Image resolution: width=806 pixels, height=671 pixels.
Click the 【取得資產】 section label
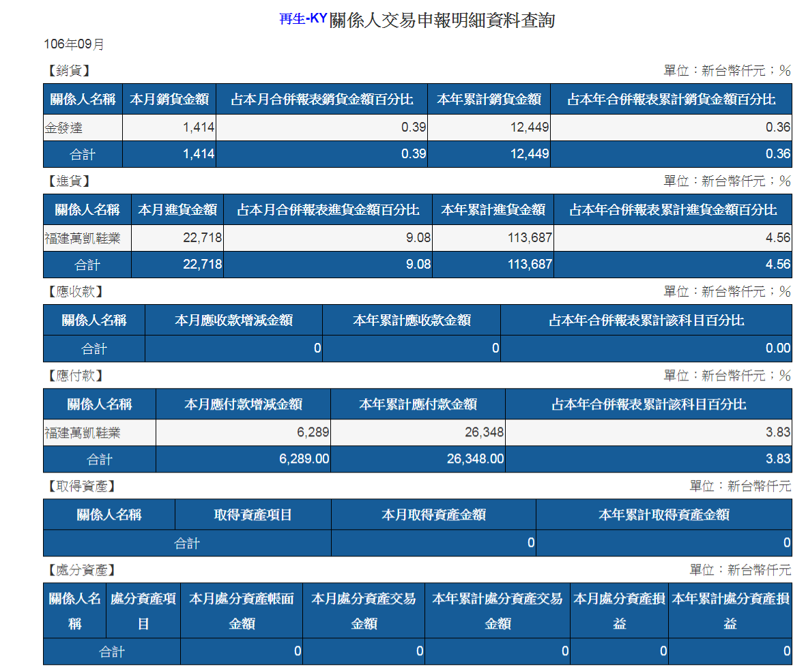[x=82, y=487]
